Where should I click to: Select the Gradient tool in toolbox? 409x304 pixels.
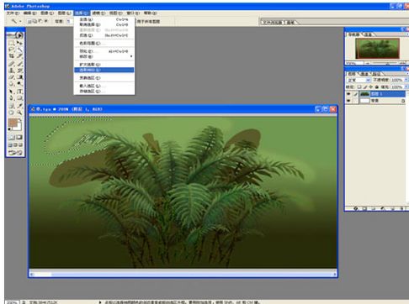(19, 77)
